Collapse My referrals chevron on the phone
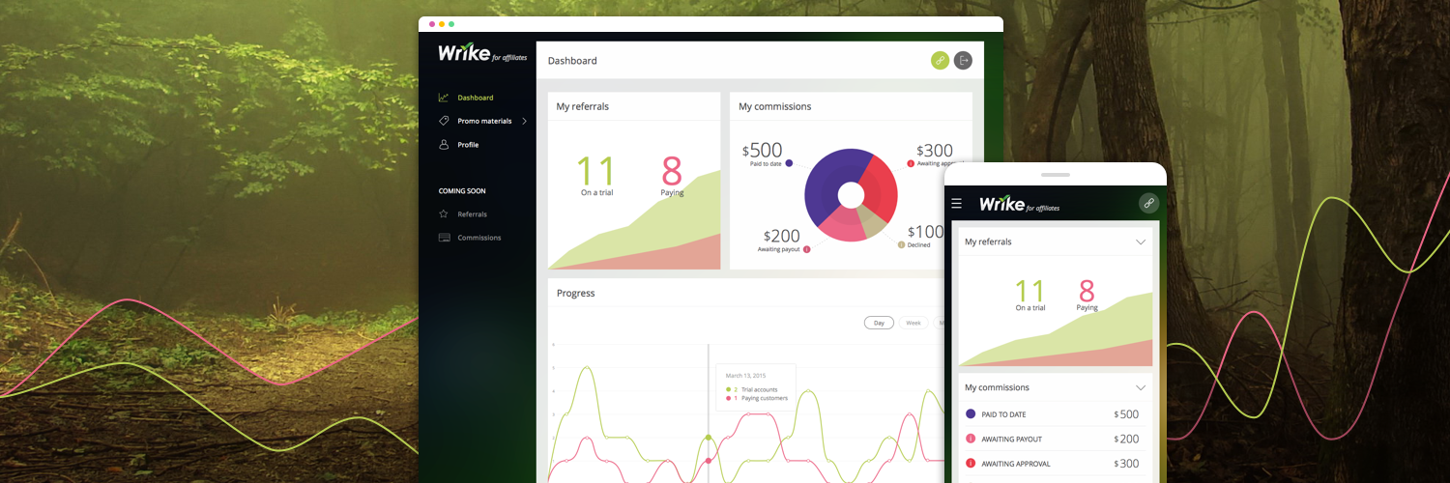This screenshot has width=1450, height=483. point(1141,241)
